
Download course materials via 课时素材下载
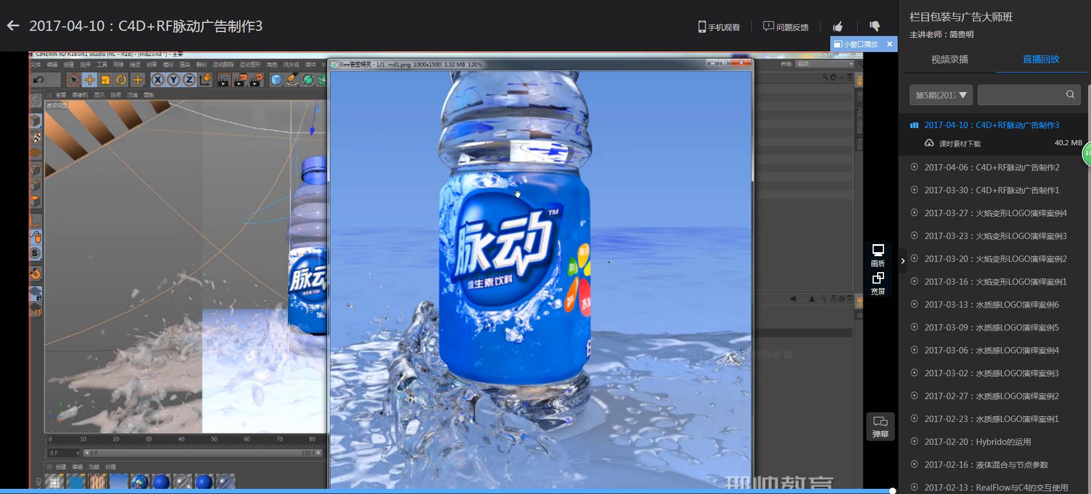[959, 144]
